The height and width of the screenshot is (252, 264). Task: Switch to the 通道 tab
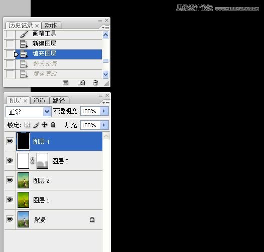39,101
